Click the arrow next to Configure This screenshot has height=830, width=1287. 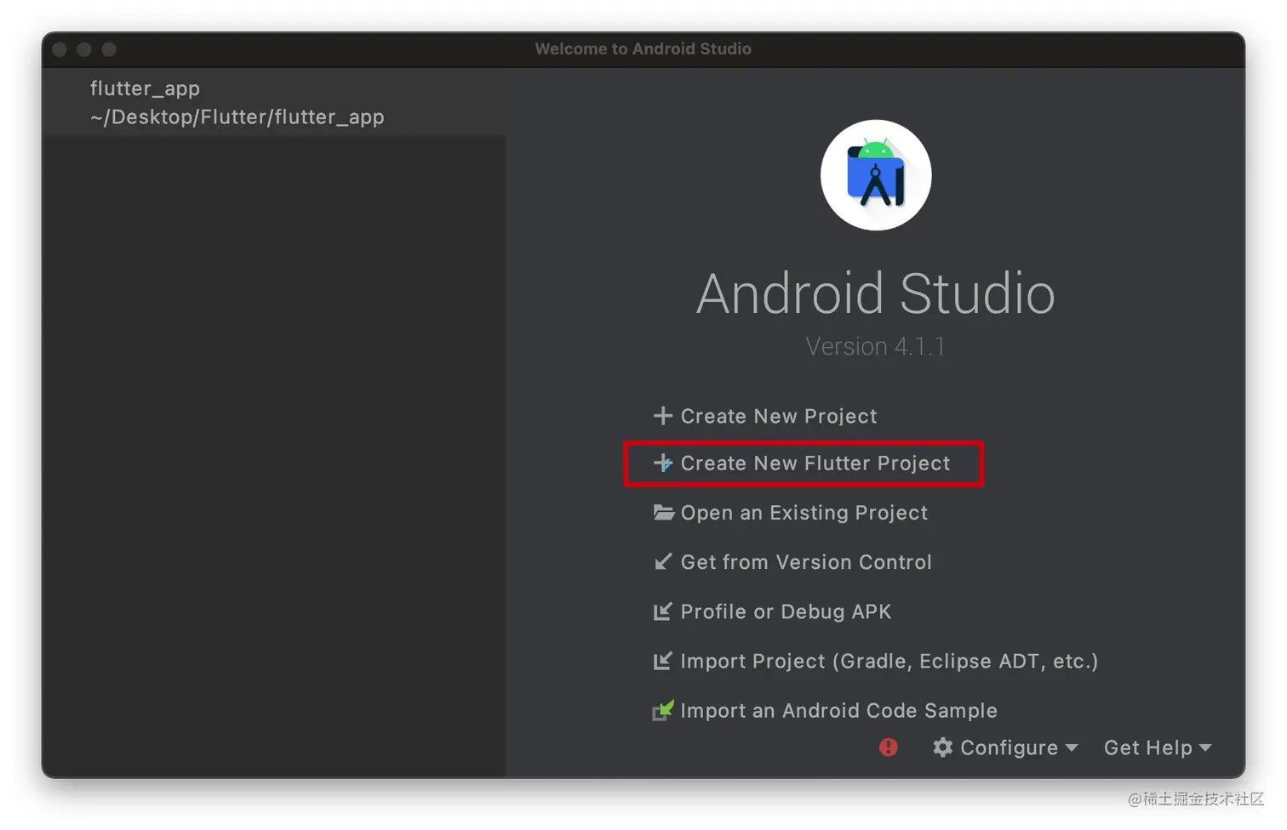coord(1072,748)
